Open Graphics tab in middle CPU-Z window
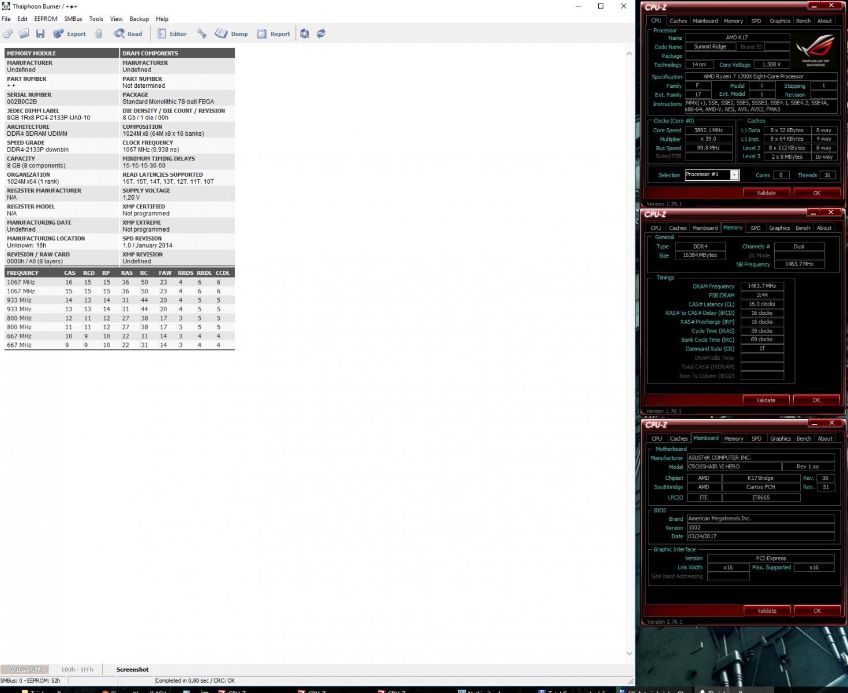This screenshot has width=848, height=693. 779,228
